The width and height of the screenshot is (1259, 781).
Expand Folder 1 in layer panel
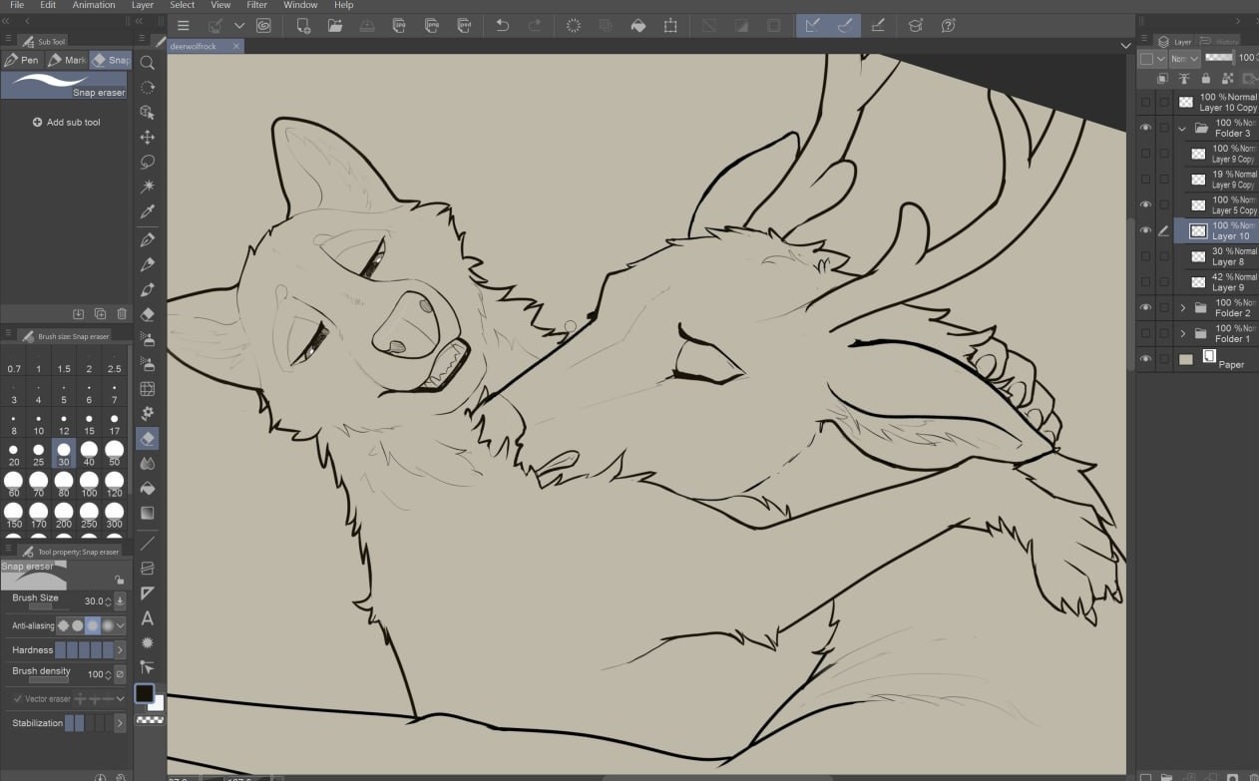[1182, 333]
